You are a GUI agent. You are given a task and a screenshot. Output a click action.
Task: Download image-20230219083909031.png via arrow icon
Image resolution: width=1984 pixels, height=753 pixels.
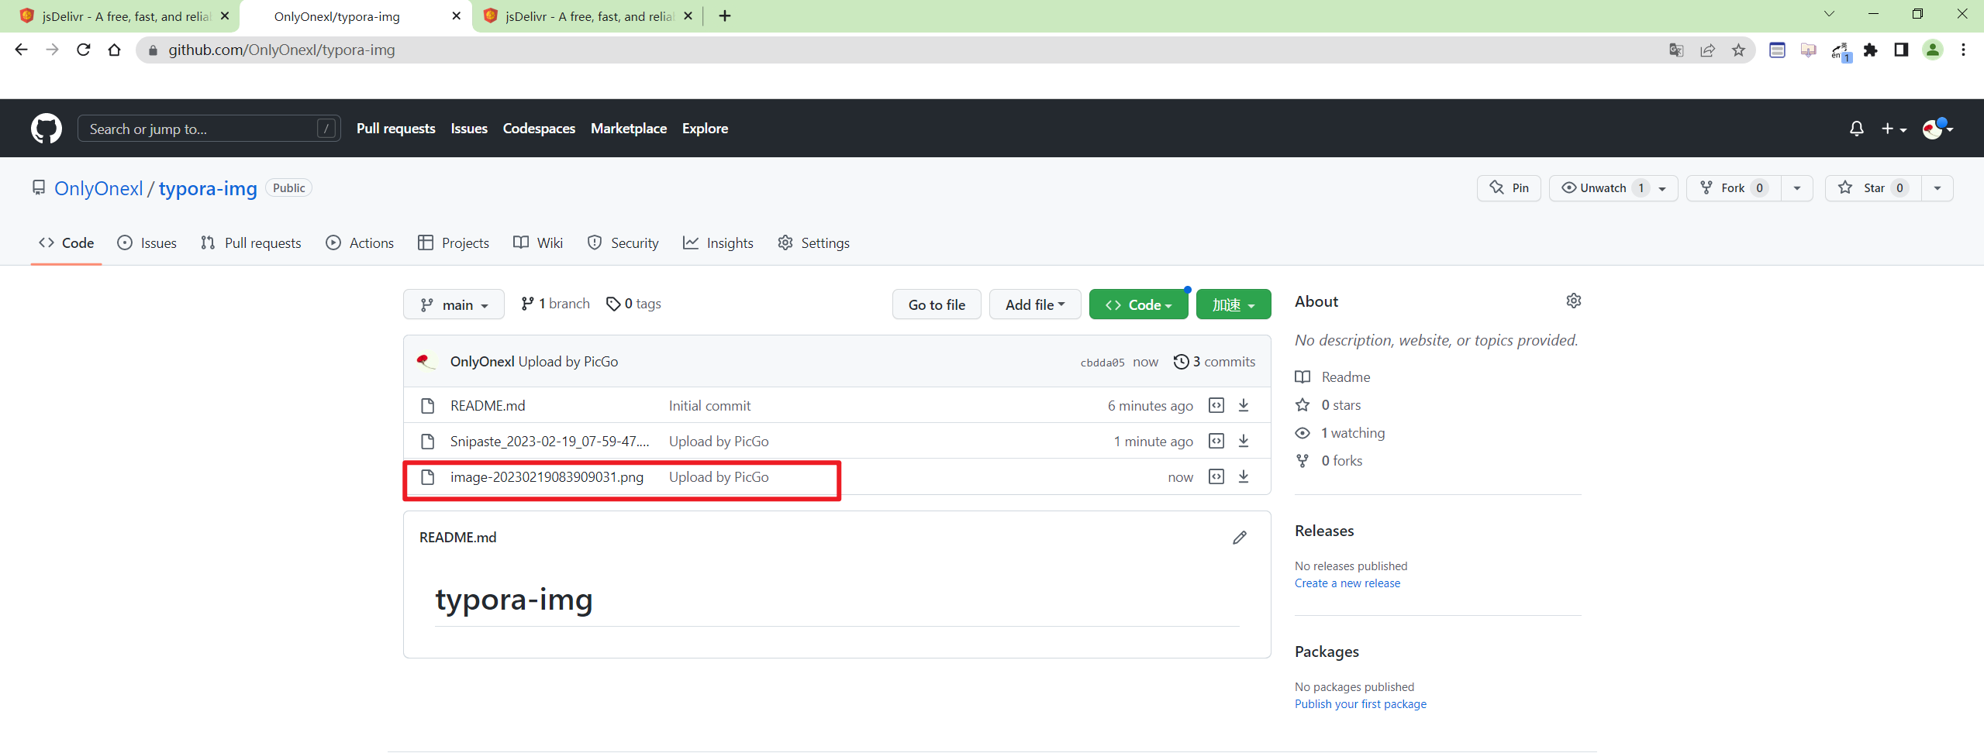(1244, 476)
